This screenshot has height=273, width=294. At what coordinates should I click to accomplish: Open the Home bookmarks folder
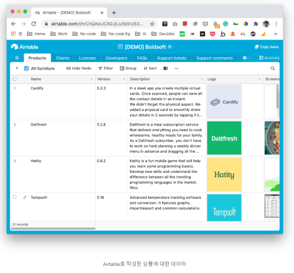tap(36, 34)
